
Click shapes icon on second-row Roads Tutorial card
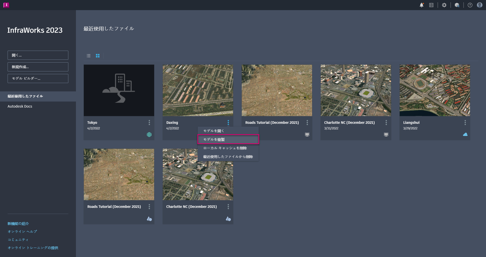pos(149,219)
